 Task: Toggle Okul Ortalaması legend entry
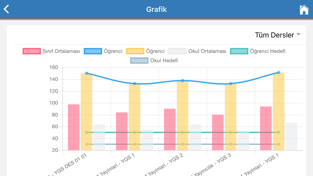click(197, 51)
